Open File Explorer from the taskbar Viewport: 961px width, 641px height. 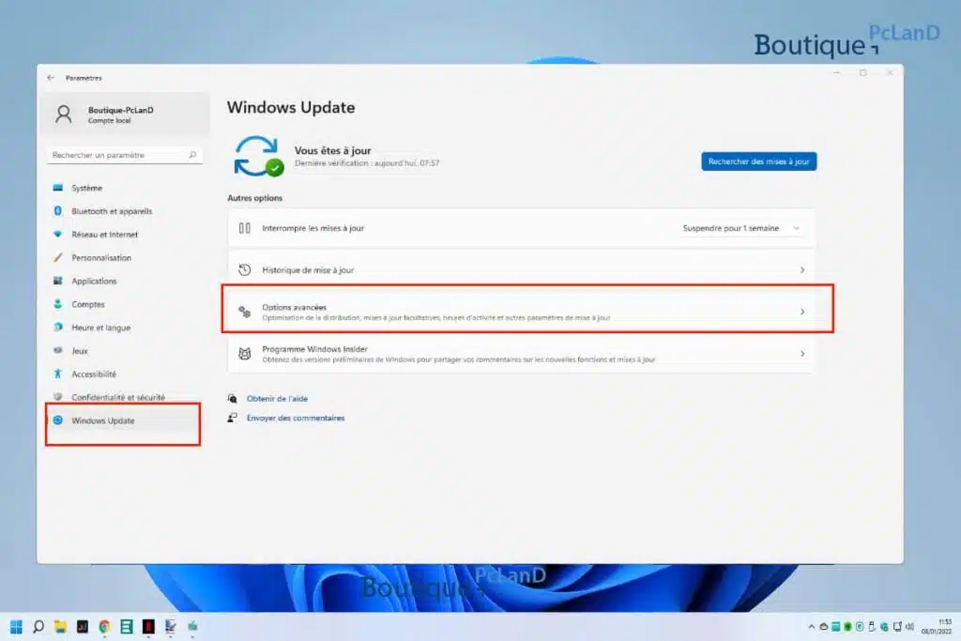60,626
